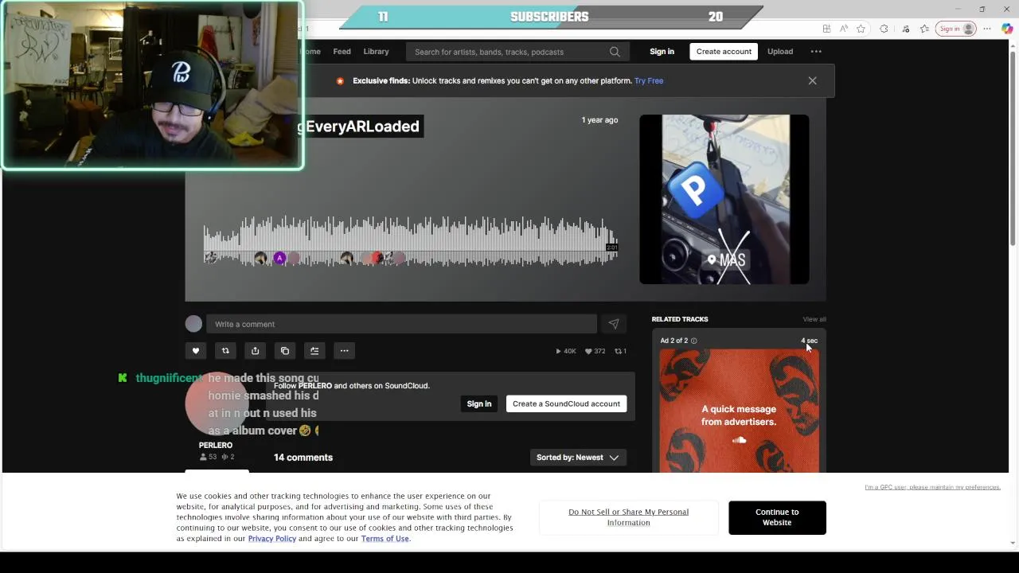This screenshot has width=1019, height=573.
Task: Click the Create account header button
Action: [x=724, y=52]
